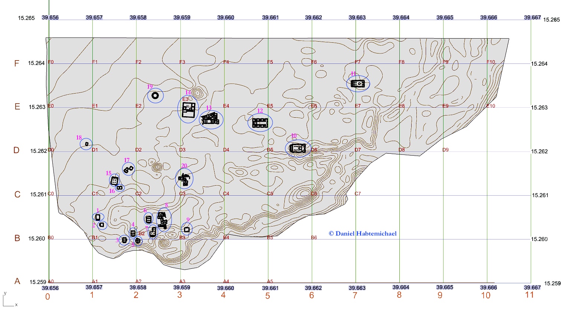
Task: Click the twin structures marked 17
Action: [128, 169]
